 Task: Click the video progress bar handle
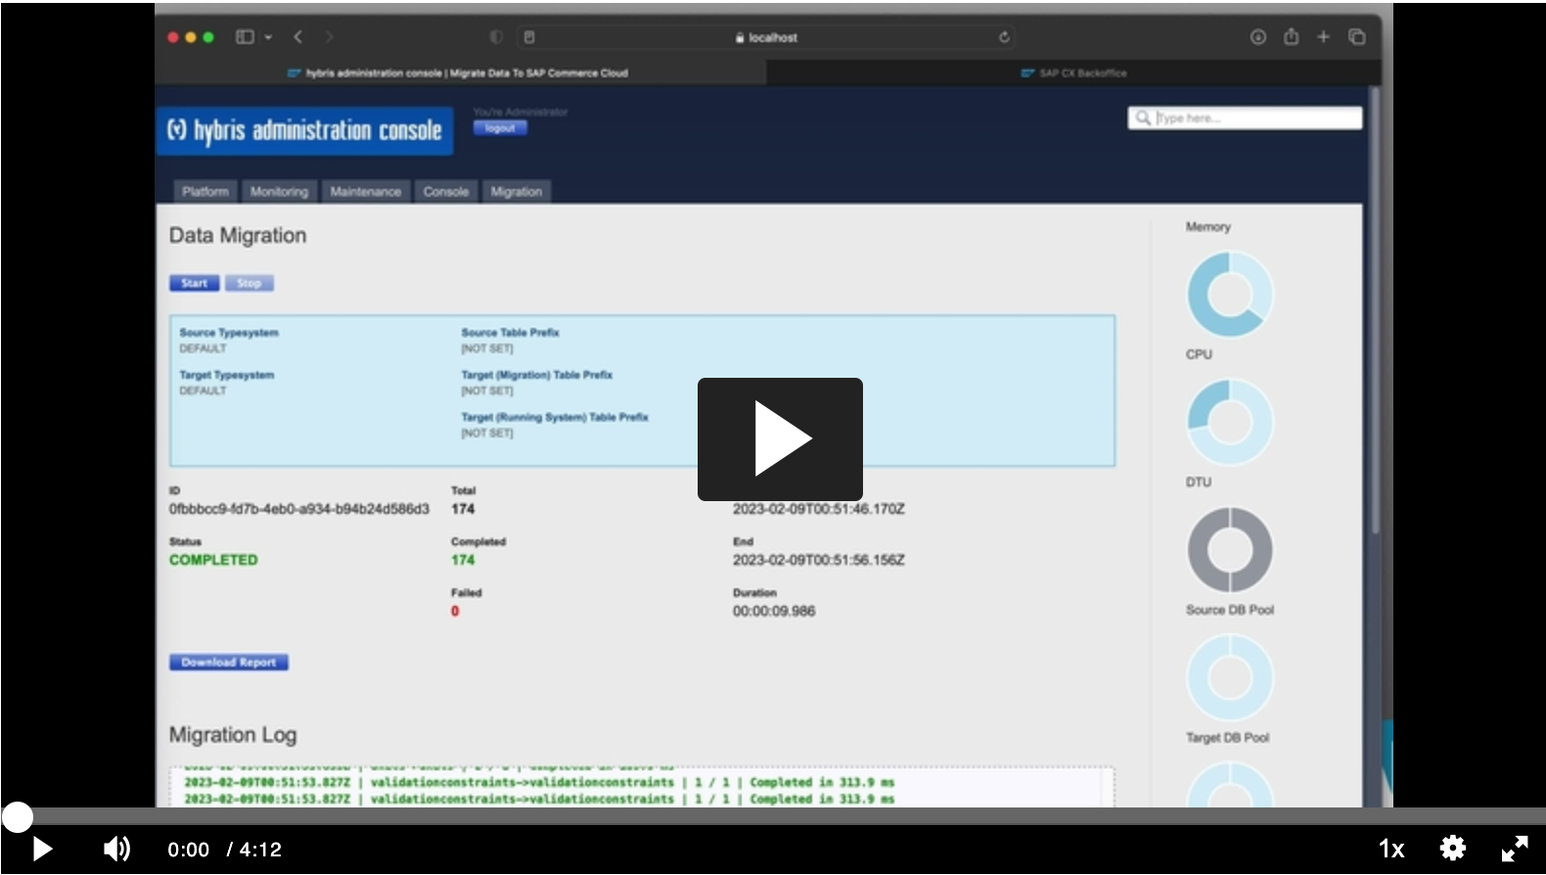click(x=17, y=817)
